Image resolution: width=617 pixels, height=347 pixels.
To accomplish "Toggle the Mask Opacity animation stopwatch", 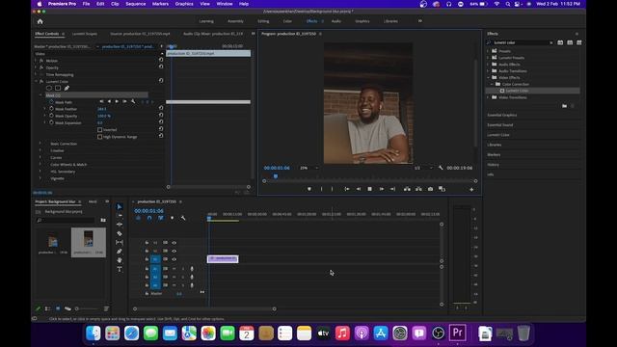I will [51, 116].
